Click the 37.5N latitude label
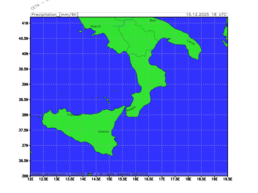The width and height of the screenshot is (258, 193). point(24,130)
